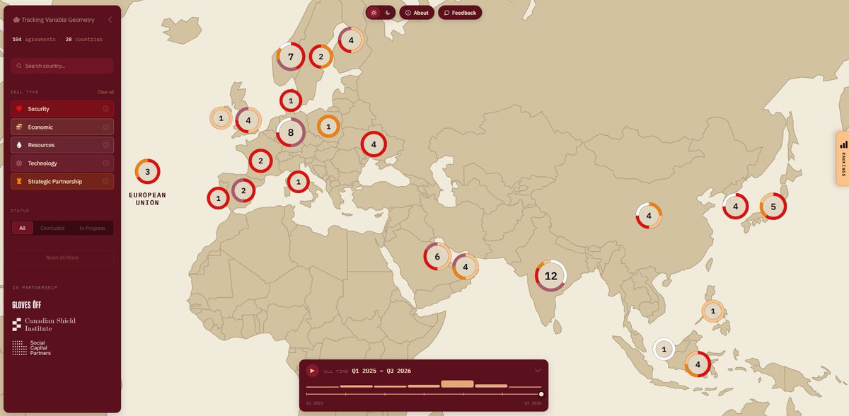Select the United Kingdom marker showing 4
The image size is (849, 416).
point(248,120)
